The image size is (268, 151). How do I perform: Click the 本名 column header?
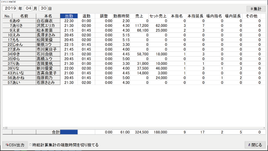tap(48, 16)
